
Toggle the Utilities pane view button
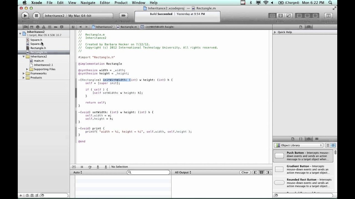click(x=315, y=16)
